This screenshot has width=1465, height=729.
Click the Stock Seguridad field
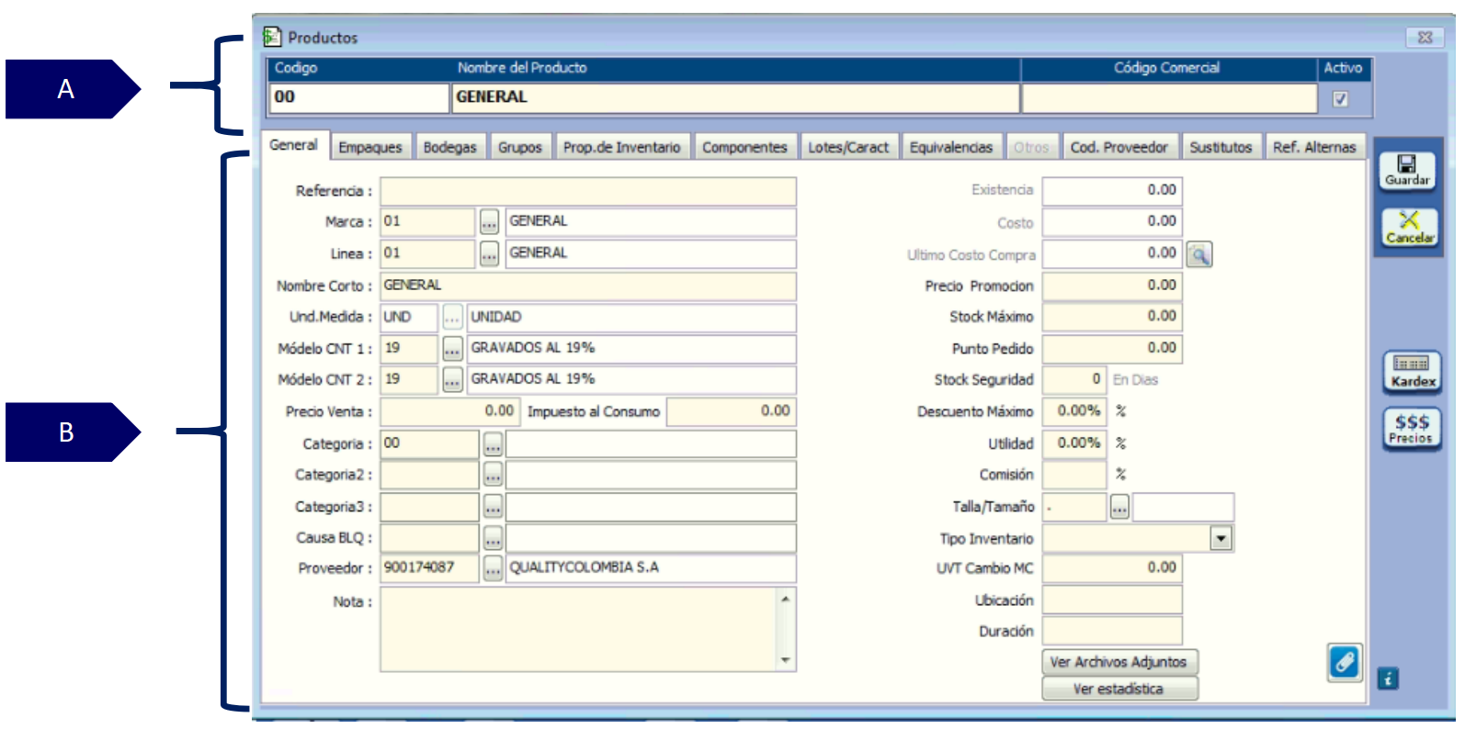click(1074, 380)
